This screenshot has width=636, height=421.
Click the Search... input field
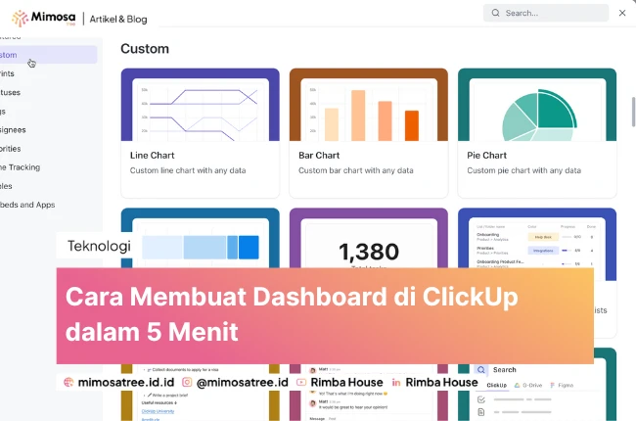click(546, 13)
